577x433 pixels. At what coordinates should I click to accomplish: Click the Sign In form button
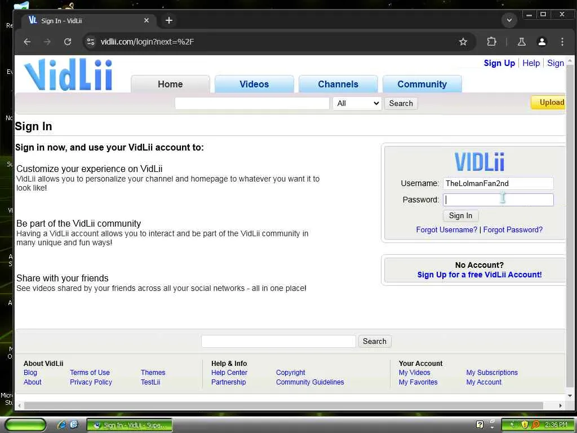(x=460, y=216)
